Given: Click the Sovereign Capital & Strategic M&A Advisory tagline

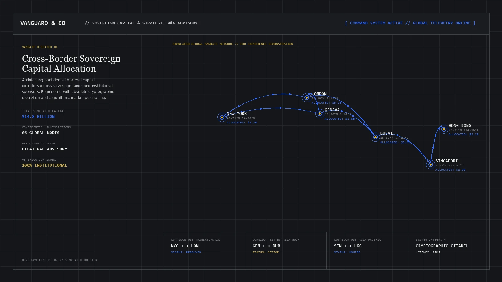Looking at the screenshot, I should pos(141,23).
